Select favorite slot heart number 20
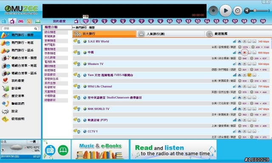Viewport: 272px width, 163px height. point(263,21)
